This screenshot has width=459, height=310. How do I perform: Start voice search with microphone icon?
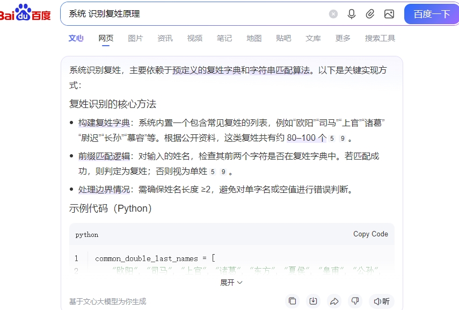[x=352, y=14]
